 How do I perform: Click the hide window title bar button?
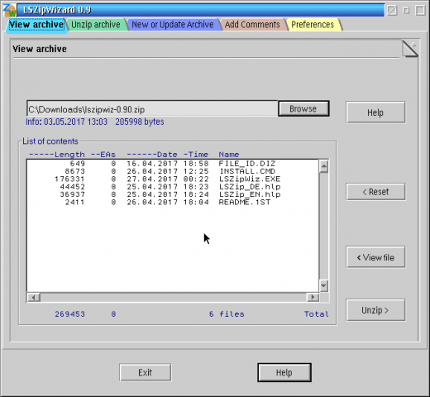[392, 11]
